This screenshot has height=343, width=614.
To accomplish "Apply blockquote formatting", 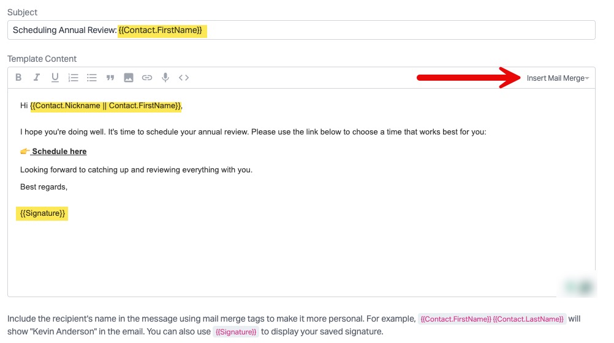I will [110, 78].
